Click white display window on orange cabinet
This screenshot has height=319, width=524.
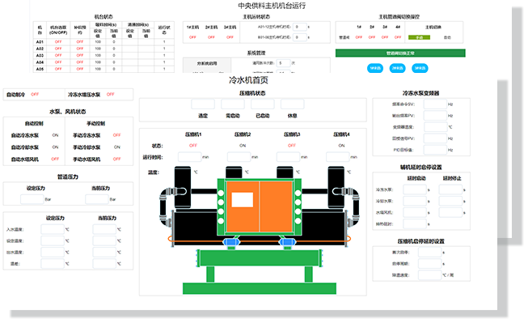(x=243, y=199)
